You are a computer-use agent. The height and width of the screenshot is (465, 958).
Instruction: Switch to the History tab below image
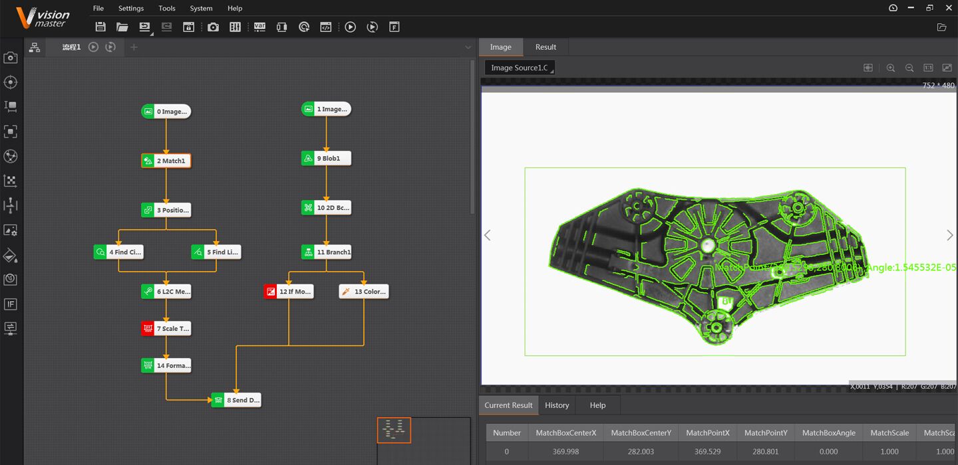(x=556, y=405)
